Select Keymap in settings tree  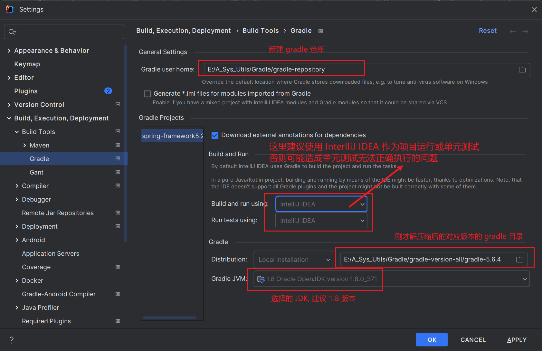pos(27,64)
